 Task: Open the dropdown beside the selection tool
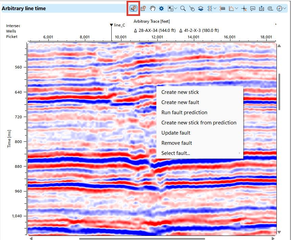tap(175, 8)
